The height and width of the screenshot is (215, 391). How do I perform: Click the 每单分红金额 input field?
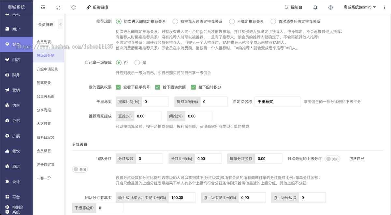(268, 159)
